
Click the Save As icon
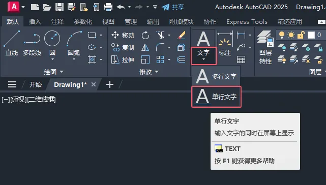coord(72,7)
